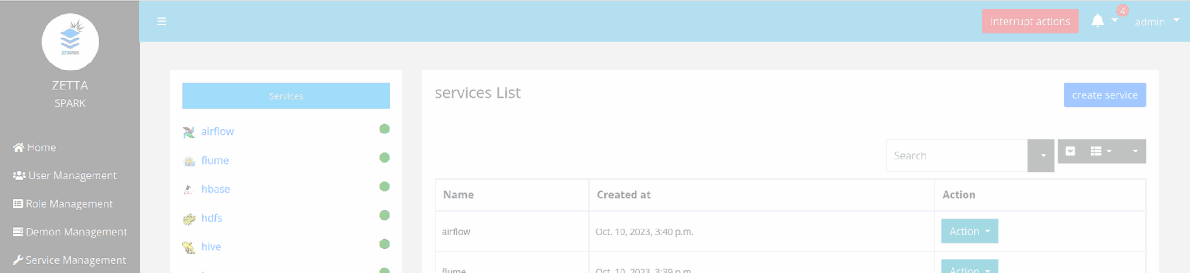Image resolution: width=1190 pixels, height=273 pixels.
Task: Click the create service button
Action: point(1105,95)
